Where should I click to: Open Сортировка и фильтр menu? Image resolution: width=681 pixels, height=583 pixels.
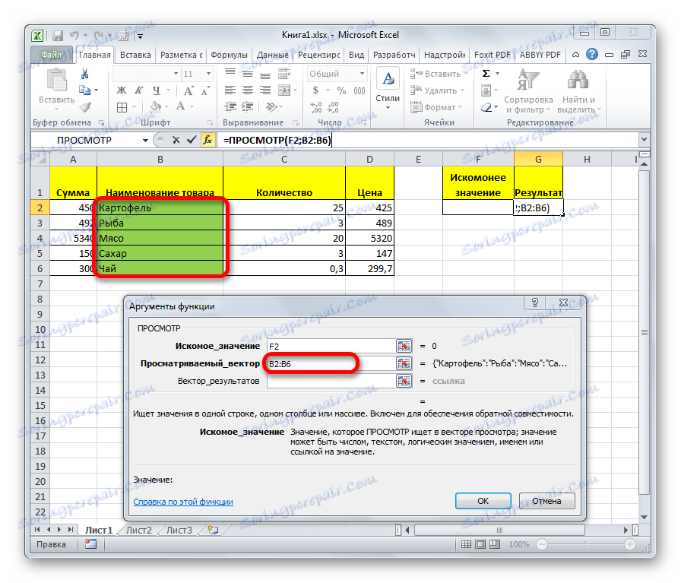click(x=528, y=91)
